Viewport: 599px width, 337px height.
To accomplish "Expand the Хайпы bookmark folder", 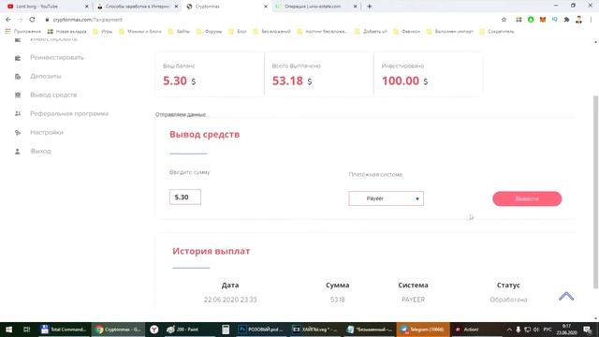I will 179,31.
